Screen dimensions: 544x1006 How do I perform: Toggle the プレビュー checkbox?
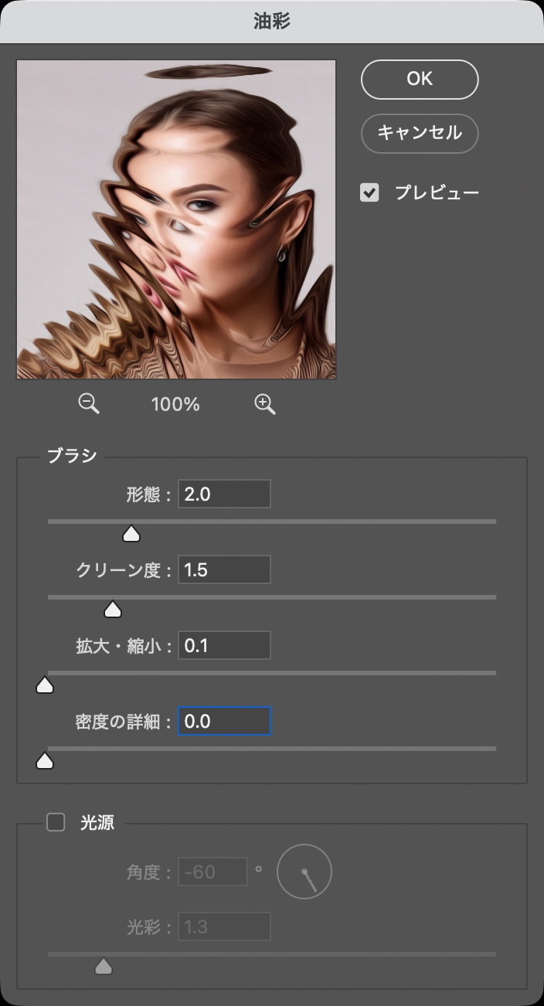(x=370, y=192)
